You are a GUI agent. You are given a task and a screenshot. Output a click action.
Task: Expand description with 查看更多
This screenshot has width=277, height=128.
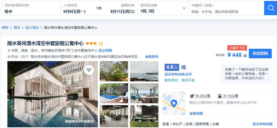point(152,57)
